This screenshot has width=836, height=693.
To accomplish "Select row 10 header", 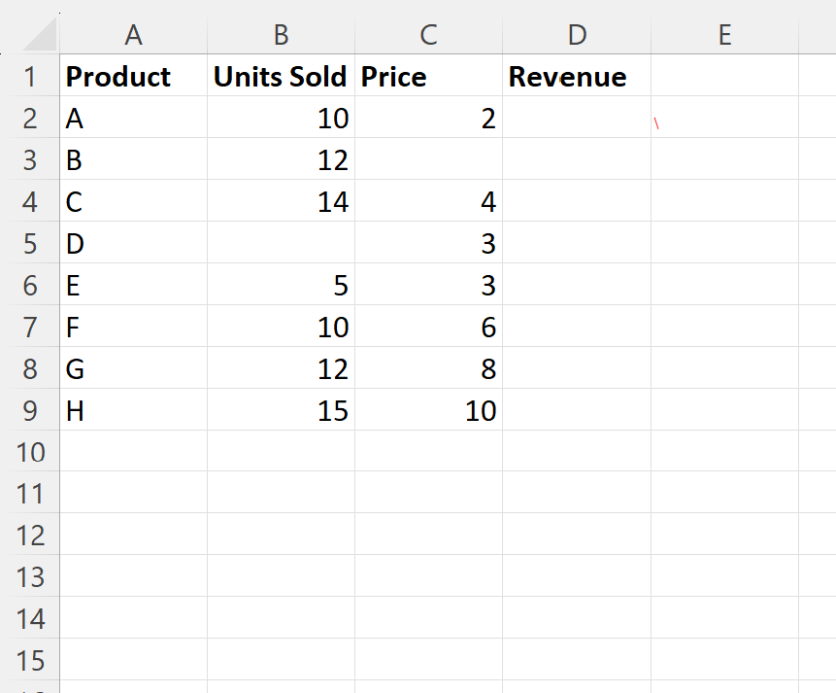I will pos(30,452).
